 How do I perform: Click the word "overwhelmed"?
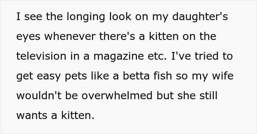click(x=117, y=96)
